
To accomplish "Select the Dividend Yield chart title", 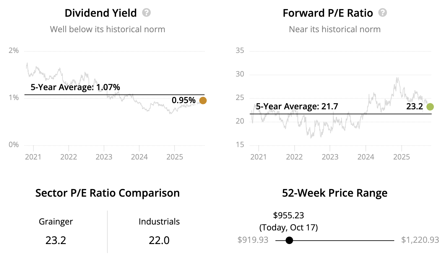I will (x=101, y=13).
